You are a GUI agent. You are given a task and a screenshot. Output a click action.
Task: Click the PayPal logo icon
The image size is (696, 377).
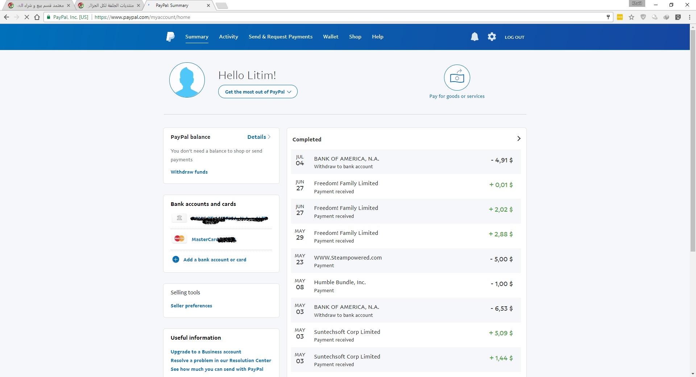coord(170,37)
